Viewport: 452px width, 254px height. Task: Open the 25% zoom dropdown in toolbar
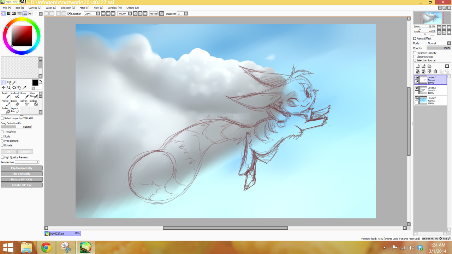(98, 14)
